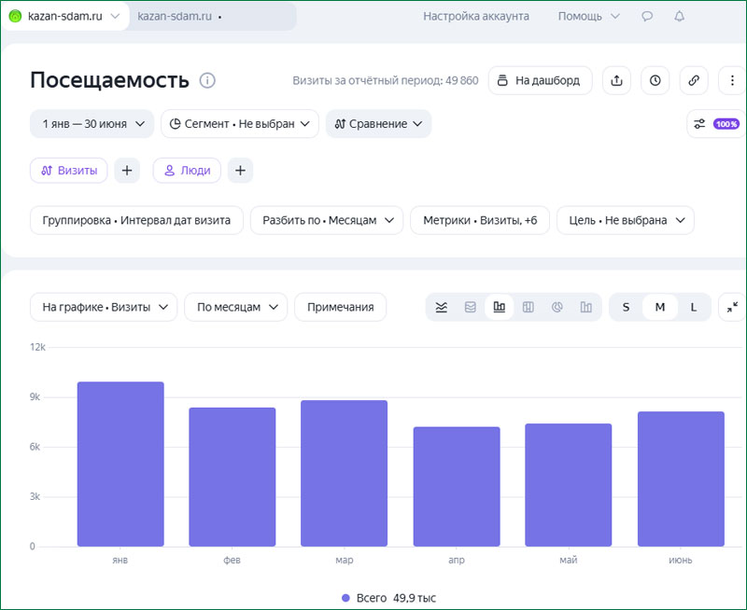Expand Разбить по · Месяцам dropdown
The height and width of the screenshot is (610, 747).
point(327,220)
